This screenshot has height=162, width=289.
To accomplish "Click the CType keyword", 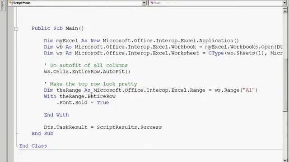I will 216,53.
